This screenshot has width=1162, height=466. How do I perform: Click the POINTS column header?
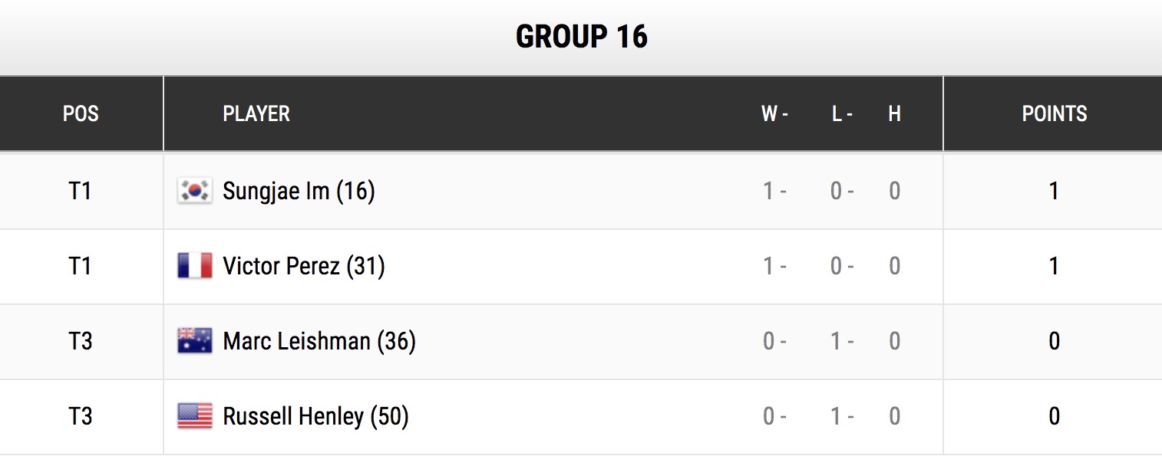[x=1055, y=114]
